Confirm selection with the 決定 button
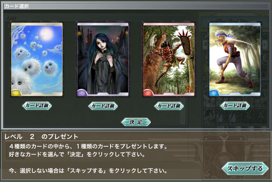The image size is (272, 182). click(x=136, y=122)
